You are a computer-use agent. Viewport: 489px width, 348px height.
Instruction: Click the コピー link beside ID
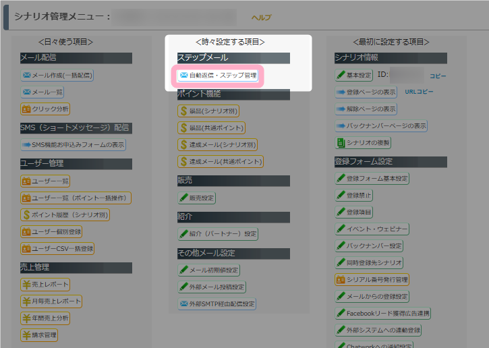click(438, 76)
